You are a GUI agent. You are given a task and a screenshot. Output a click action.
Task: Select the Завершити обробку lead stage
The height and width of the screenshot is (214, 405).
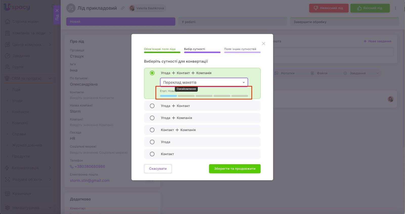tap(345, 22)
